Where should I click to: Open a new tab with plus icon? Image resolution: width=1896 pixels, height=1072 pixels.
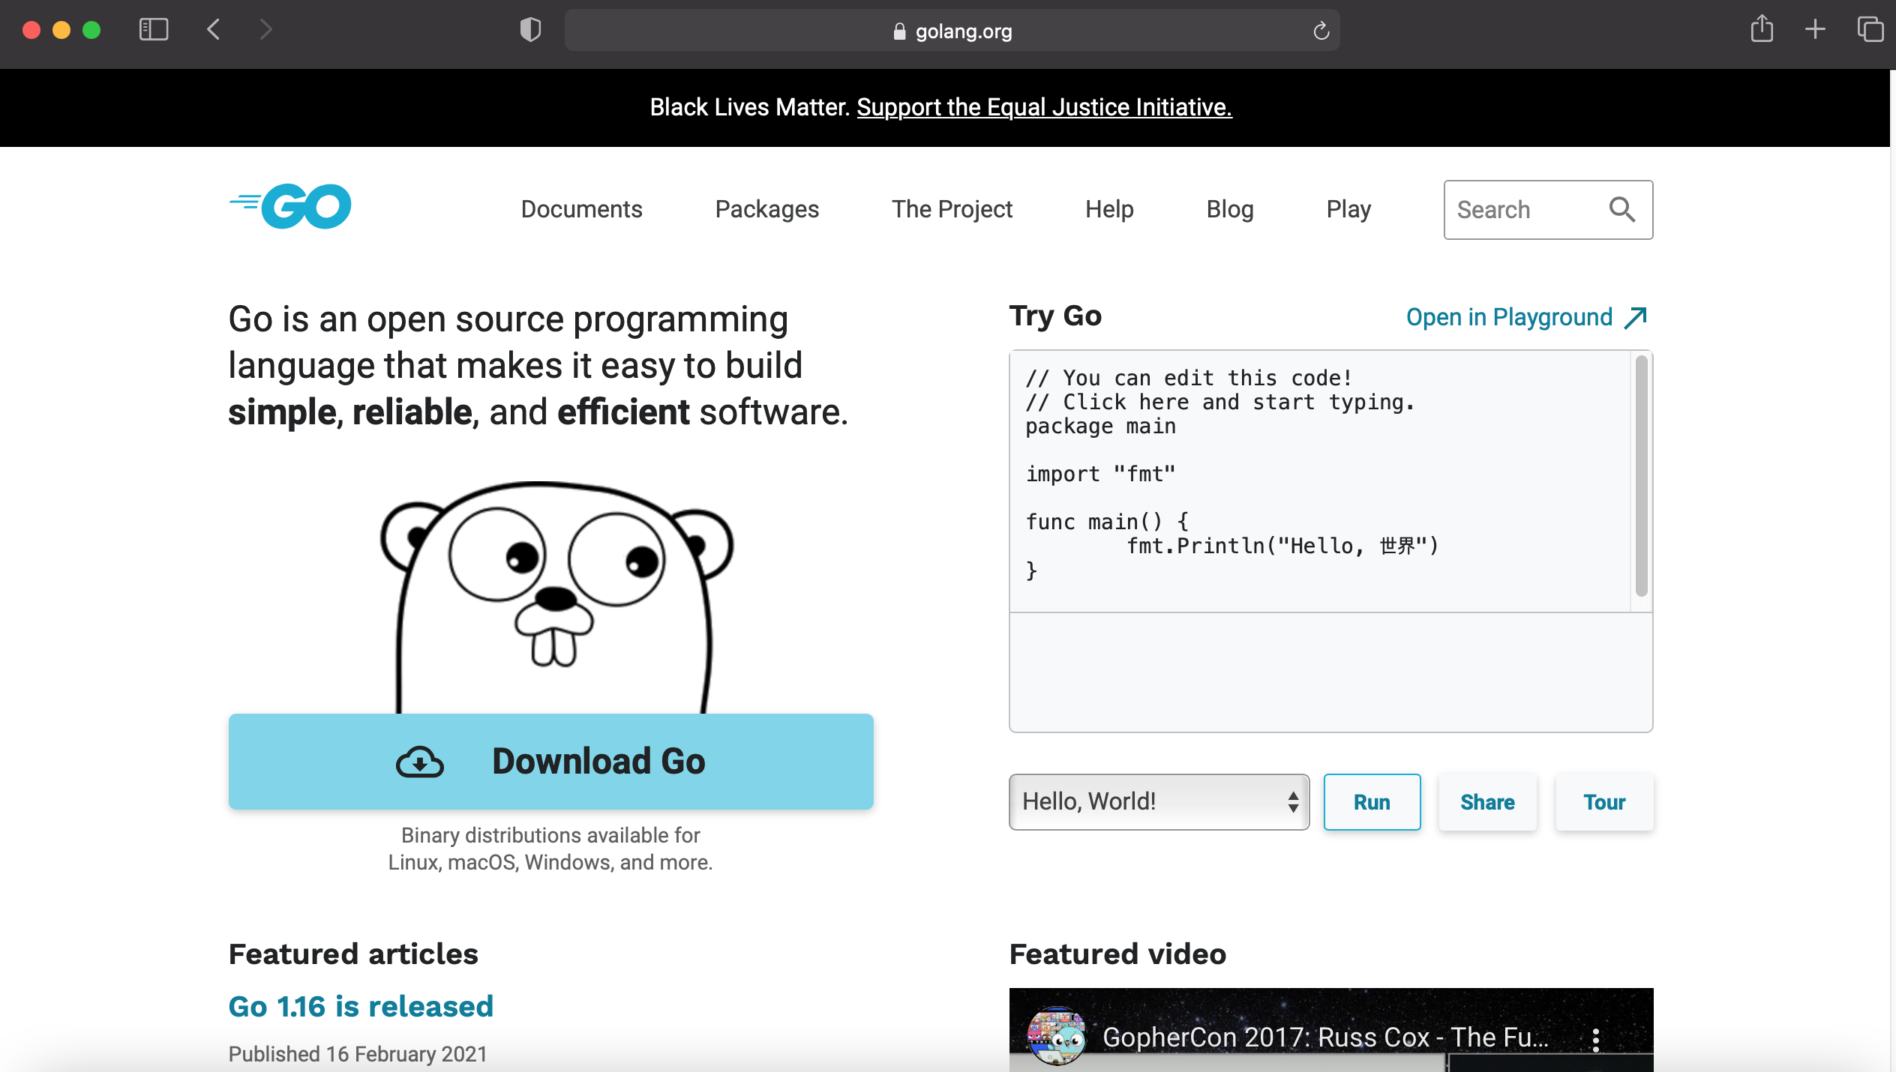(x=1815, y=30)
